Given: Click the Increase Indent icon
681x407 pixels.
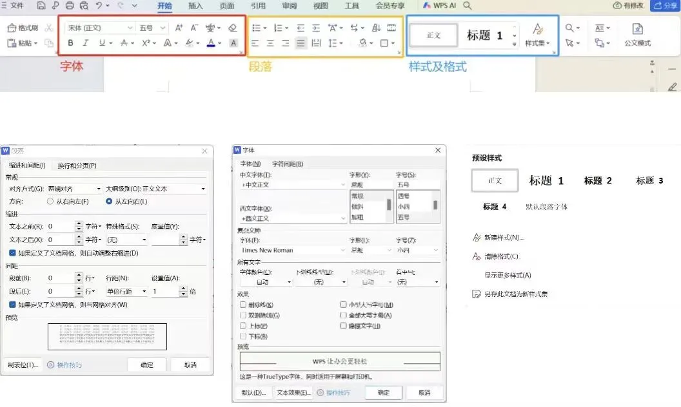Looking at the screenshot, I should point(316,28).
